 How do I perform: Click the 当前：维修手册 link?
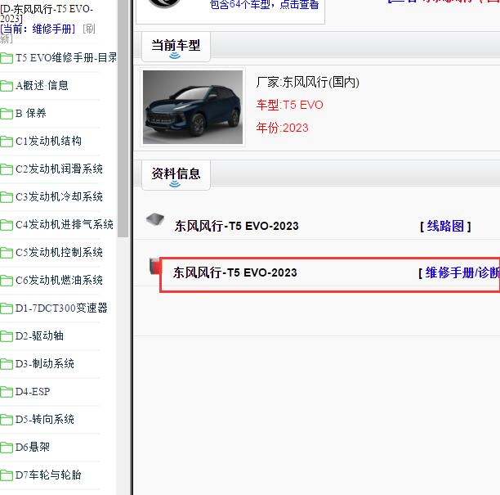point(38,29)
